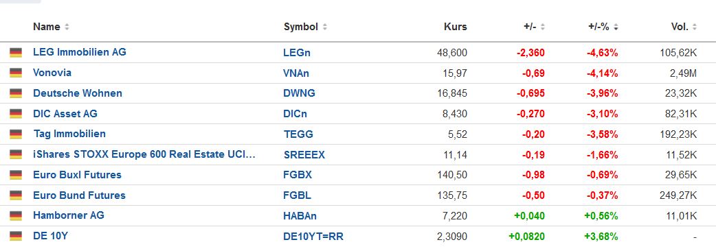Click the Kurs column header

(456, 27)
